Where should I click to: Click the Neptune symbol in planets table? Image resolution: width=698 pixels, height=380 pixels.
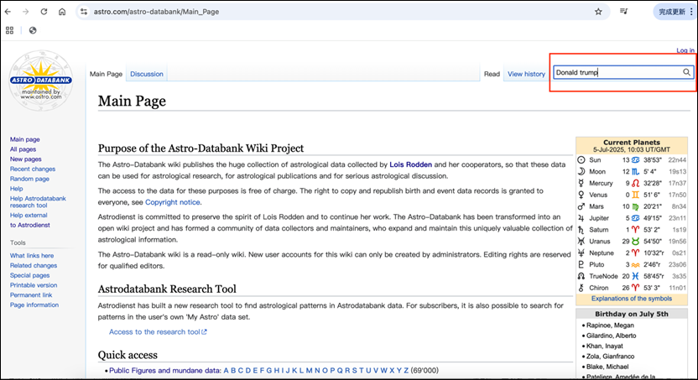581,252
